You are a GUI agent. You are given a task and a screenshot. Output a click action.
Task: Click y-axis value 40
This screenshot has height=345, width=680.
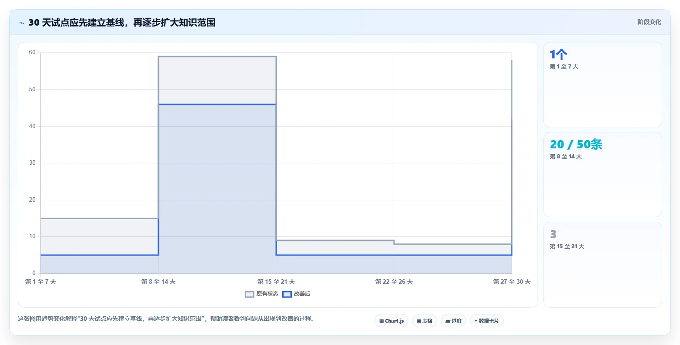coord(32,126)
